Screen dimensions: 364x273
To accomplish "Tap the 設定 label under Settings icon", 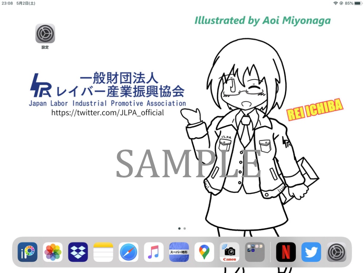I will coord(45,47).
